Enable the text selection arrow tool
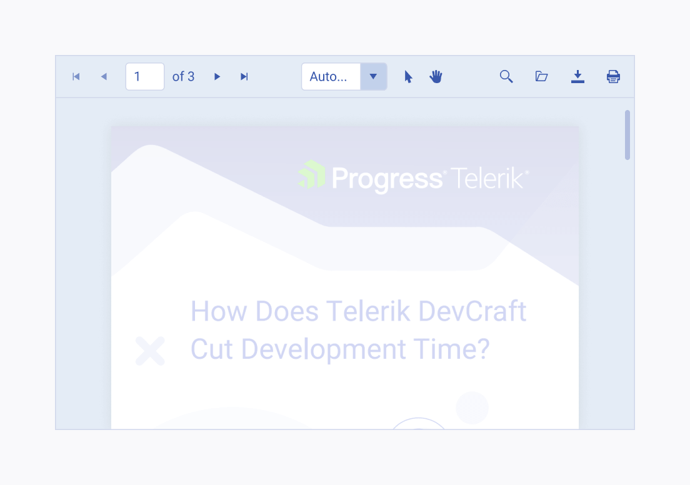Image resolution: width=690 pixels, height=485 pixels. [408, 77]
